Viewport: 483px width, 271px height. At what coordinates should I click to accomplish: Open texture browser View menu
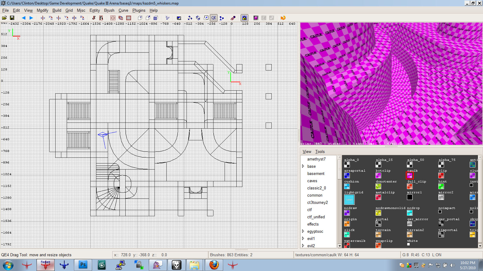pos(307,152)
